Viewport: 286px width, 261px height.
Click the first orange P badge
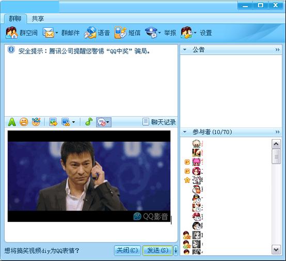pyautogui.click(x=187, y=162)
